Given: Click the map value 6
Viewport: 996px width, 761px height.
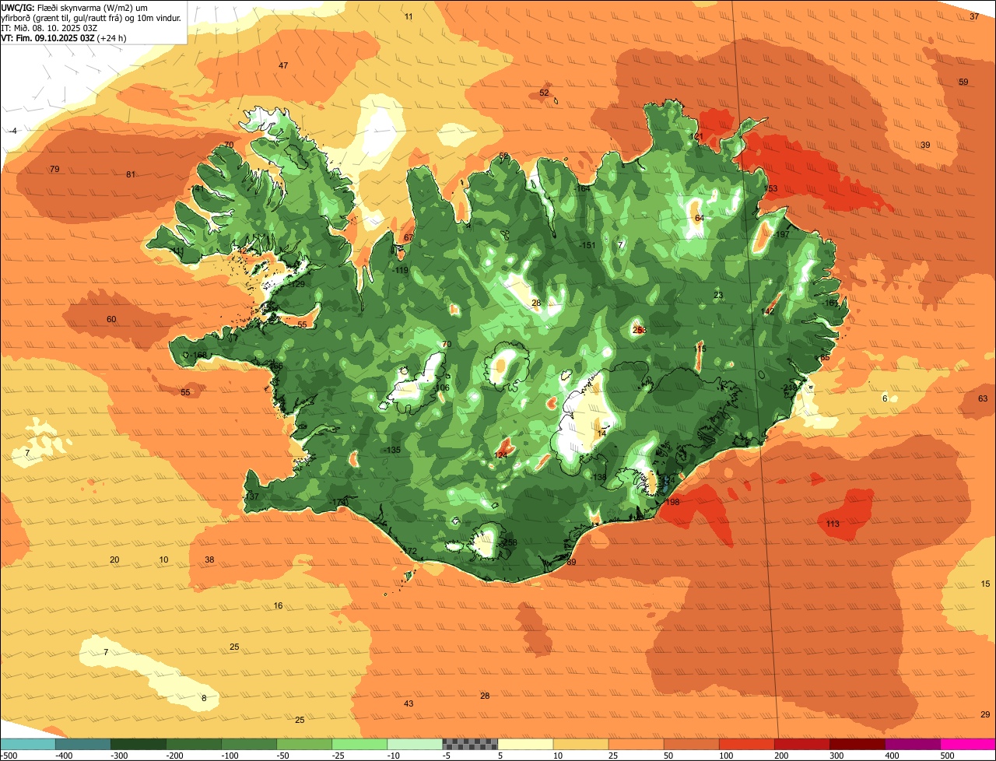Looking at the screenshot, I should click(x=884, y=398).
